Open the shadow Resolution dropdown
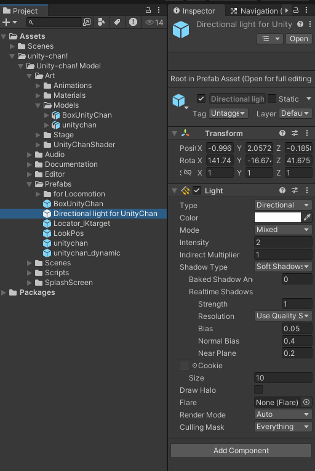Image resolution: width=315 pixels, height=471 pixels. tap(283, 316)
